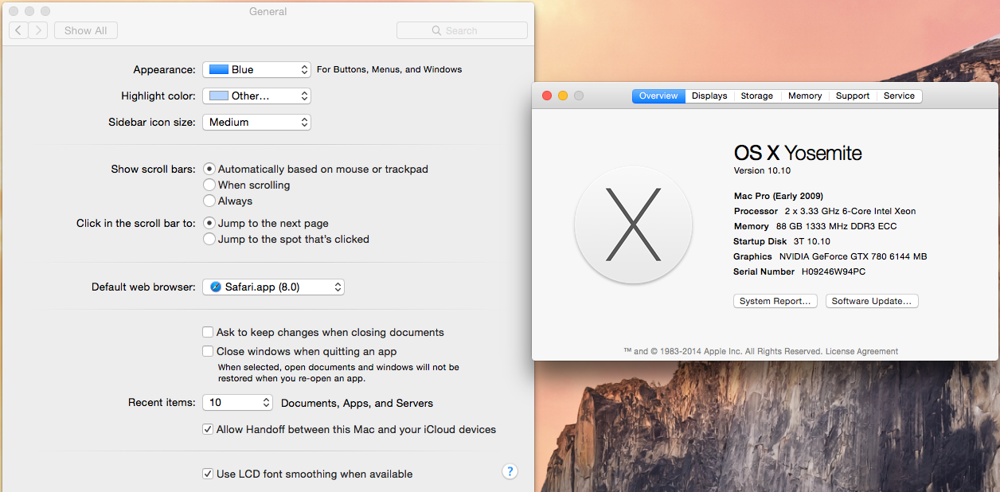Screen dimensions: 1000x492
Task: Click the Mac Pro (Early 2009) text
Action: click(779, 196)
